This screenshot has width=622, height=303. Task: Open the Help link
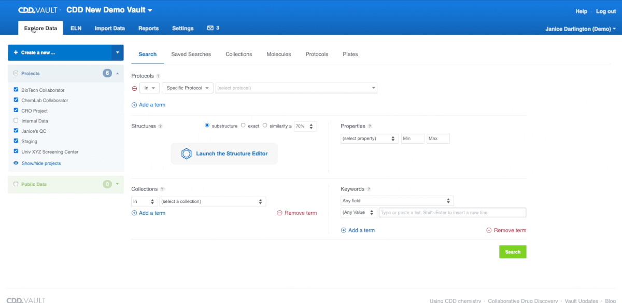[x=581, y=11]
